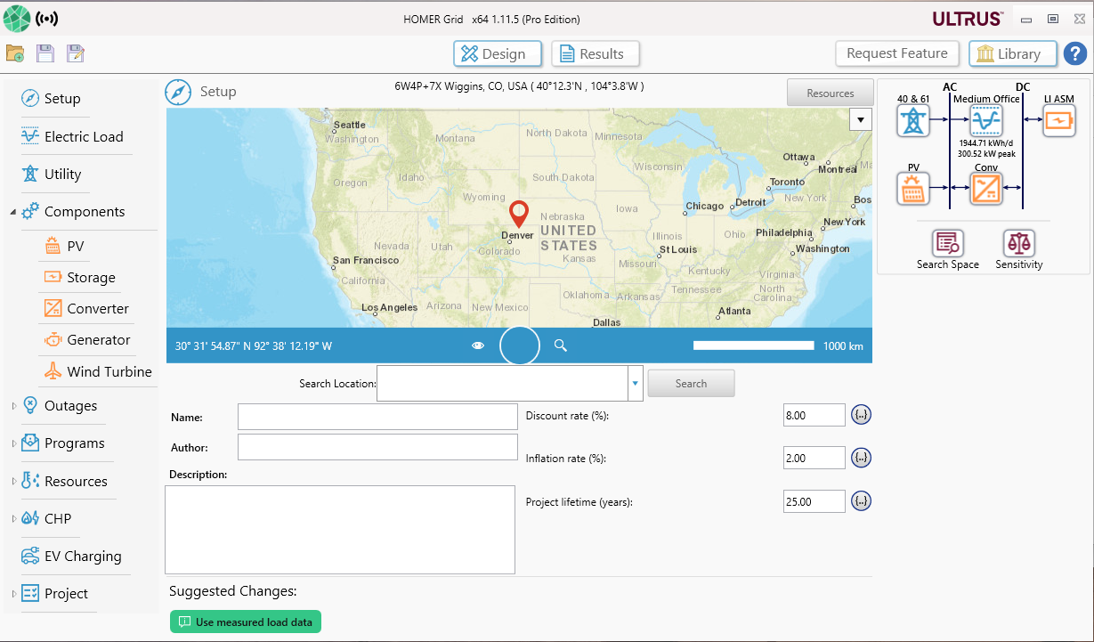Select Wind Turbine under Components
This screenshot has height=642, width=1094.
click(x=97, y=371)
